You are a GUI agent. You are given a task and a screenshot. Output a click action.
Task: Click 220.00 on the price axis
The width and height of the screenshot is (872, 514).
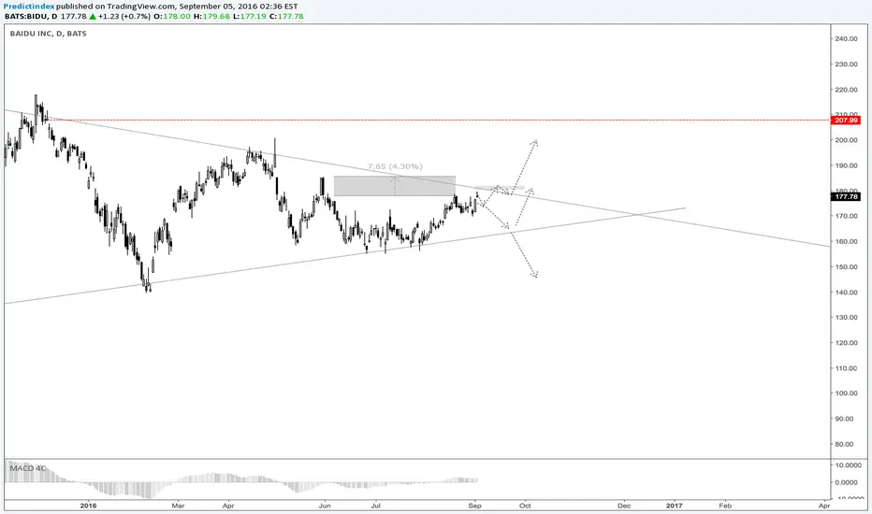coord(846,90)
